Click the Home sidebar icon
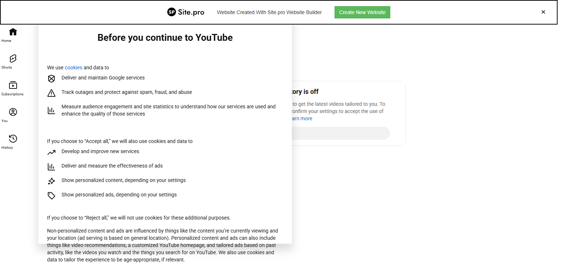The height and width of the screenshot is (269, 563). point(13,32)
